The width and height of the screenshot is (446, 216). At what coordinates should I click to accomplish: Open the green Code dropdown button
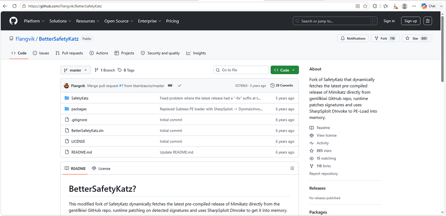[285, 70]
